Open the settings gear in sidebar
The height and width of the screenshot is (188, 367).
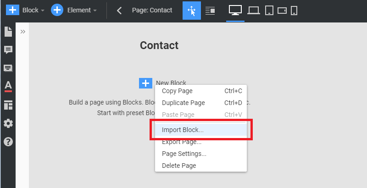pos(8,123)
